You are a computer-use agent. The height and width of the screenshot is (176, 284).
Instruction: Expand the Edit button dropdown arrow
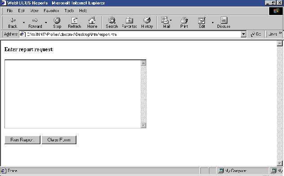(213, 22)
